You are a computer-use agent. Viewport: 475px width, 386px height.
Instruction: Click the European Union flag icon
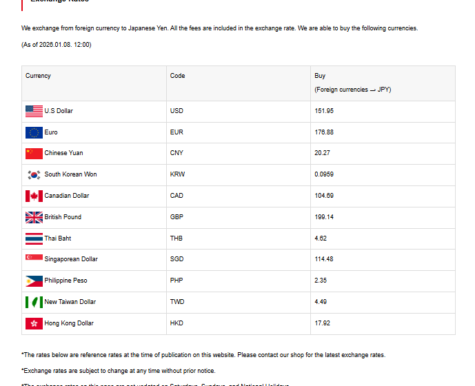pyautogui.click(x=34, y=132)
